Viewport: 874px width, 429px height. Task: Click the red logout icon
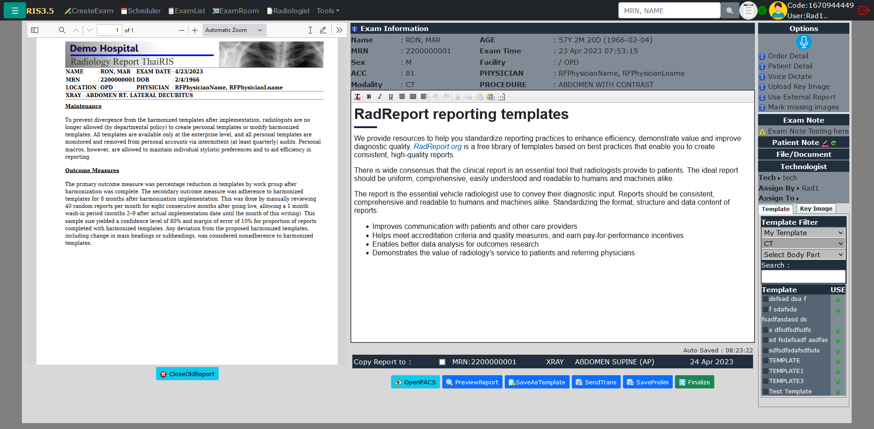point(864,10)
